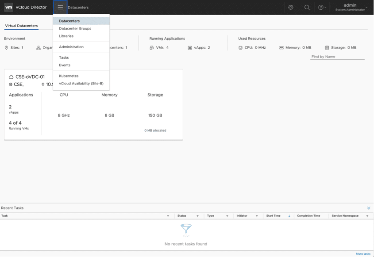This screenshot has height=257, width=374.
Task: Open Kubernetes from the menu
Action: tap(69, 76)
